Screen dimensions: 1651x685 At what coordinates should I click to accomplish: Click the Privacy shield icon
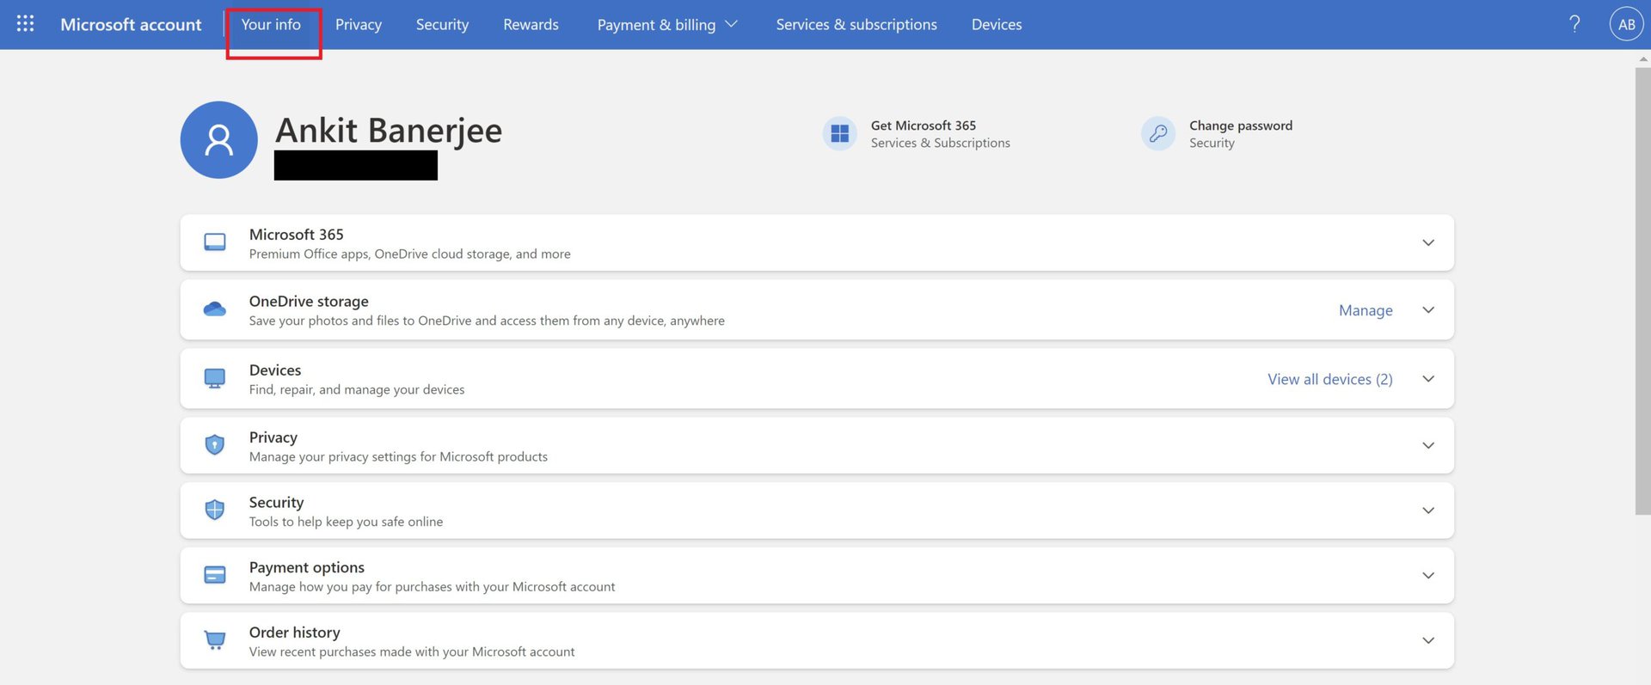215,445
